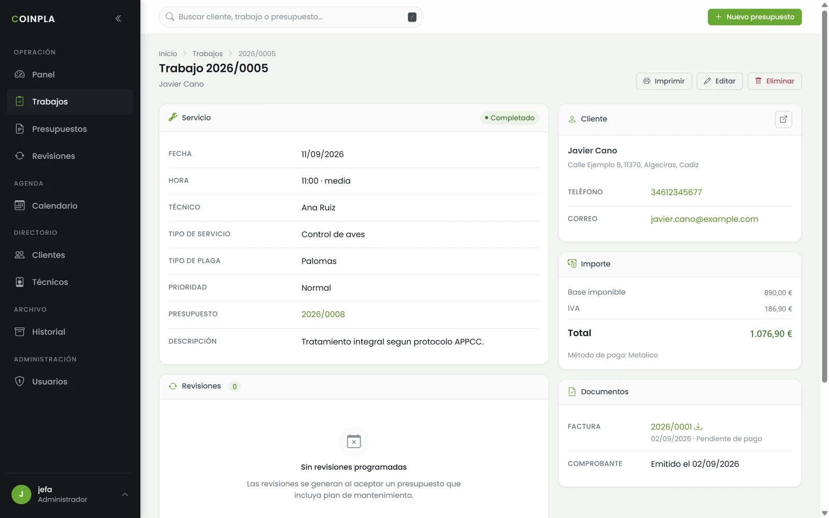Open the Panel menu item
The width and height of the screenshot is (829, 518).
[70, 75]
